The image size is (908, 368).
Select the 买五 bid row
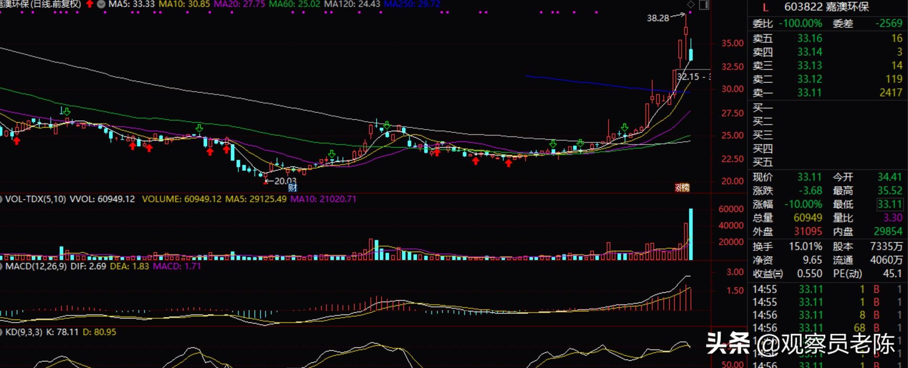(x=827, y=162)
